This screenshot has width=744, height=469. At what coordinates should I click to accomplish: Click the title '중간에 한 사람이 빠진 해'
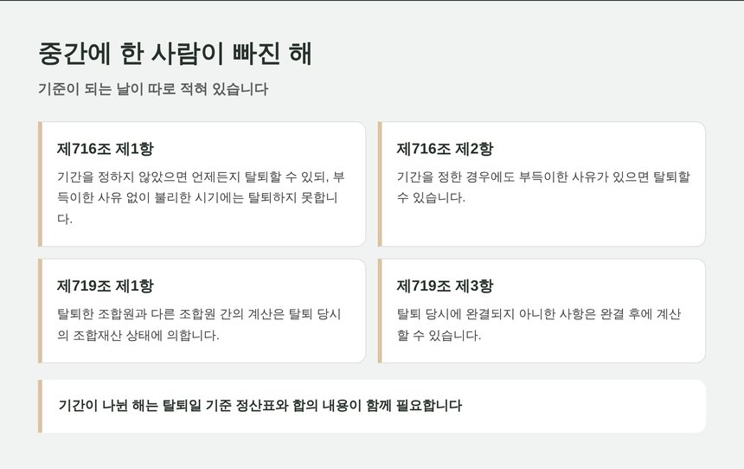click(175, 53)
